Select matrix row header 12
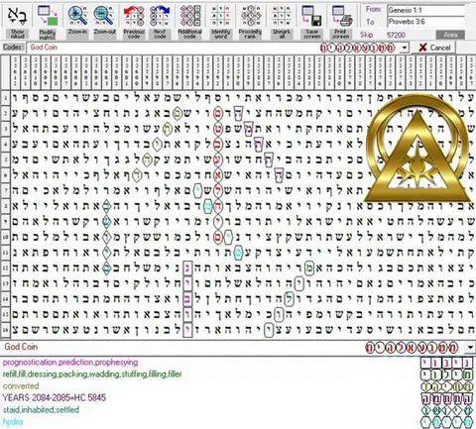The width and height of the screenshot is (476, 429). point(5,268)
